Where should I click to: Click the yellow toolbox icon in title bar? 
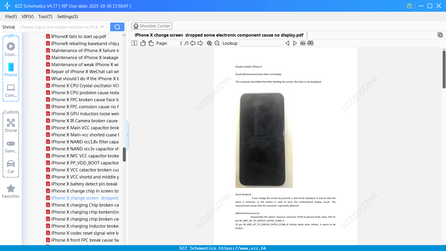coord(409,6)
